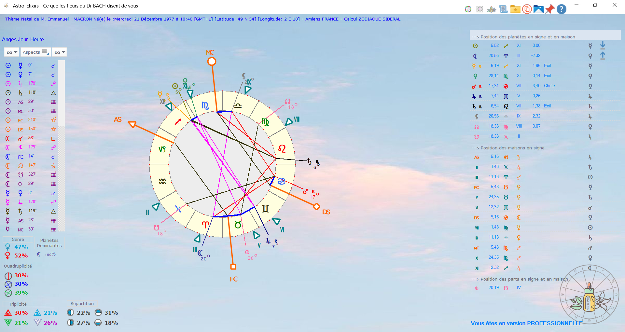Open the starred favorites folder icon
This screenshot has width=625, height=332.
point(515,9)
